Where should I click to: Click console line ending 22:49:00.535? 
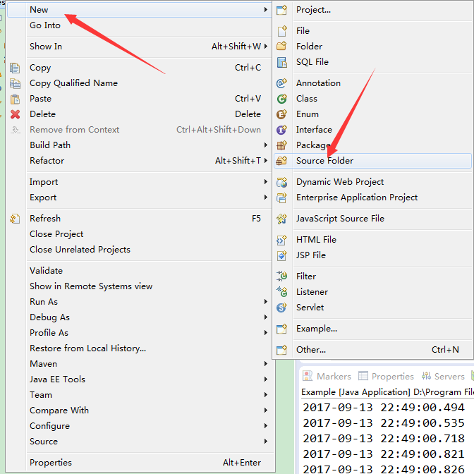pos(384,423)
